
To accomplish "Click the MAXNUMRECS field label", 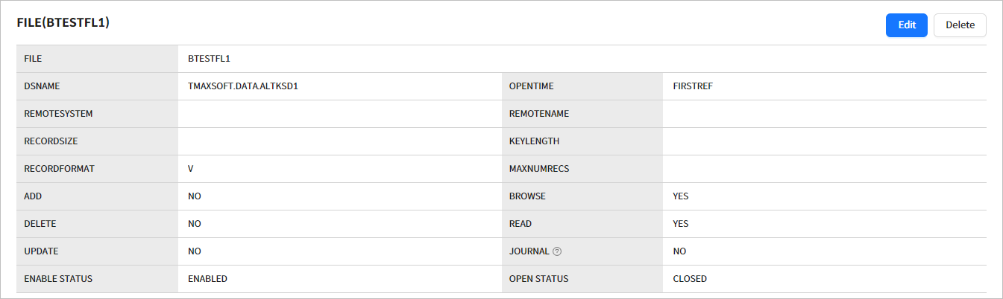I will pos(539,169).
